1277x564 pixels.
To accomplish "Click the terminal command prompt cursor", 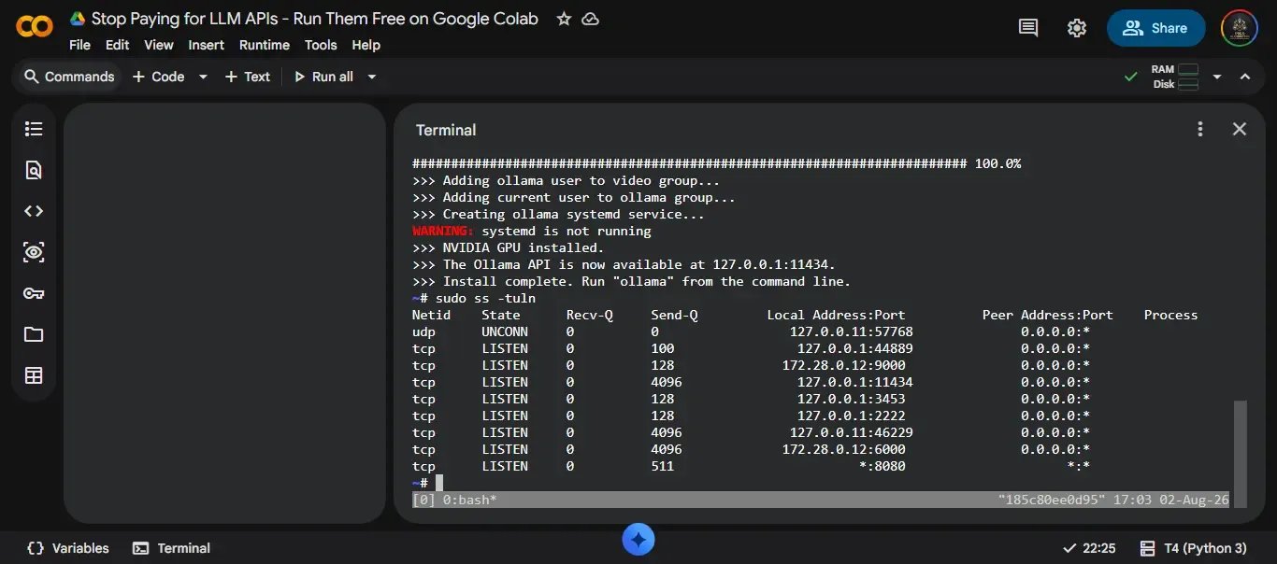I will pyautogui.click(x=439, y=483).
